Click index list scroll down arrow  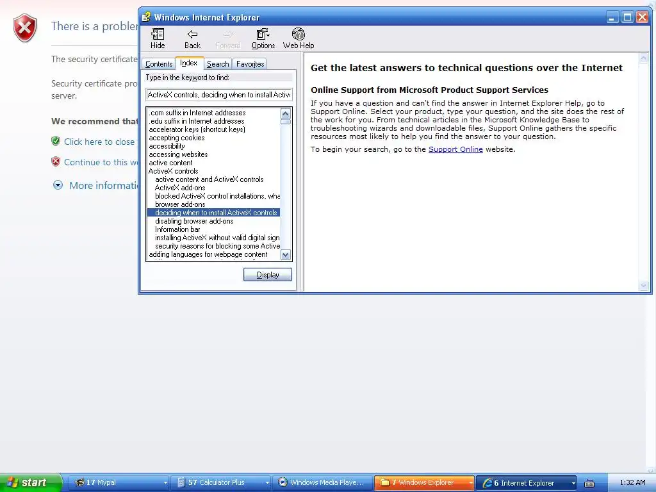click(x=286, y=254)
